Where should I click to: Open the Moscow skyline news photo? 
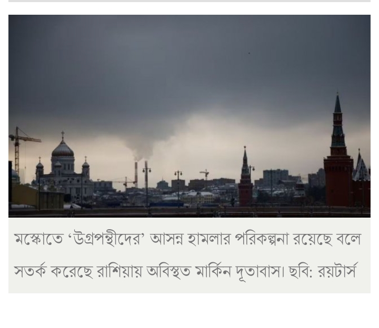(x=189, y=116)
